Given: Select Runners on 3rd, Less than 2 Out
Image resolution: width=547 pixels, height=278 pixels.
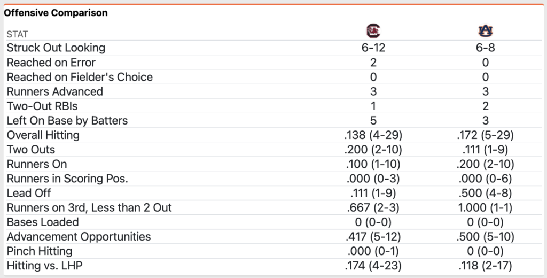Looking at the screenshot, I should pyautogui.click(x=89, y=207).
